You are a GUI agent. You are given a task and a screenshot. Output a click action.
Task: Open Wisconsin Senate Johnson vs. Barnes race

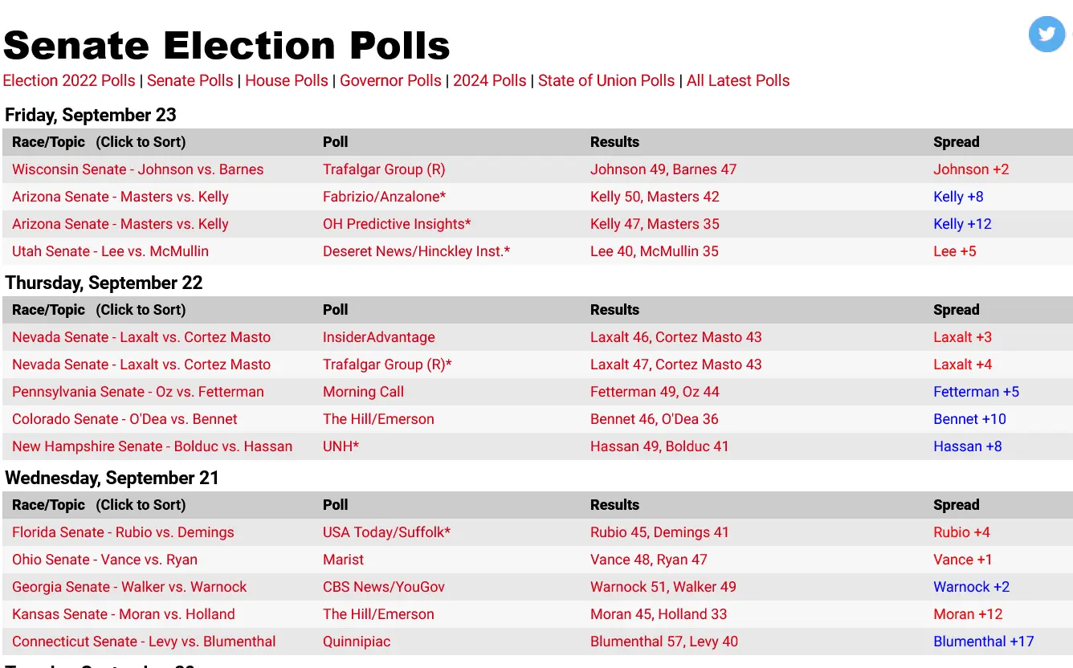tap(138, 169)
